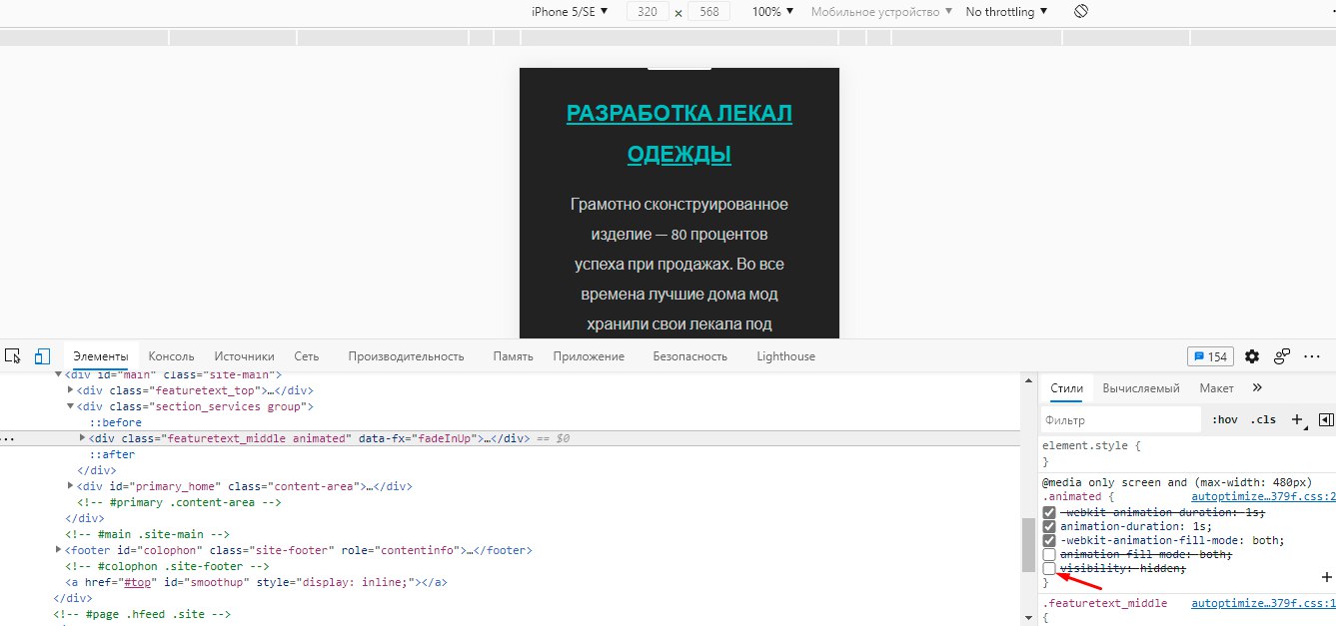Show more style tabs chevron

coord(1257,387)
